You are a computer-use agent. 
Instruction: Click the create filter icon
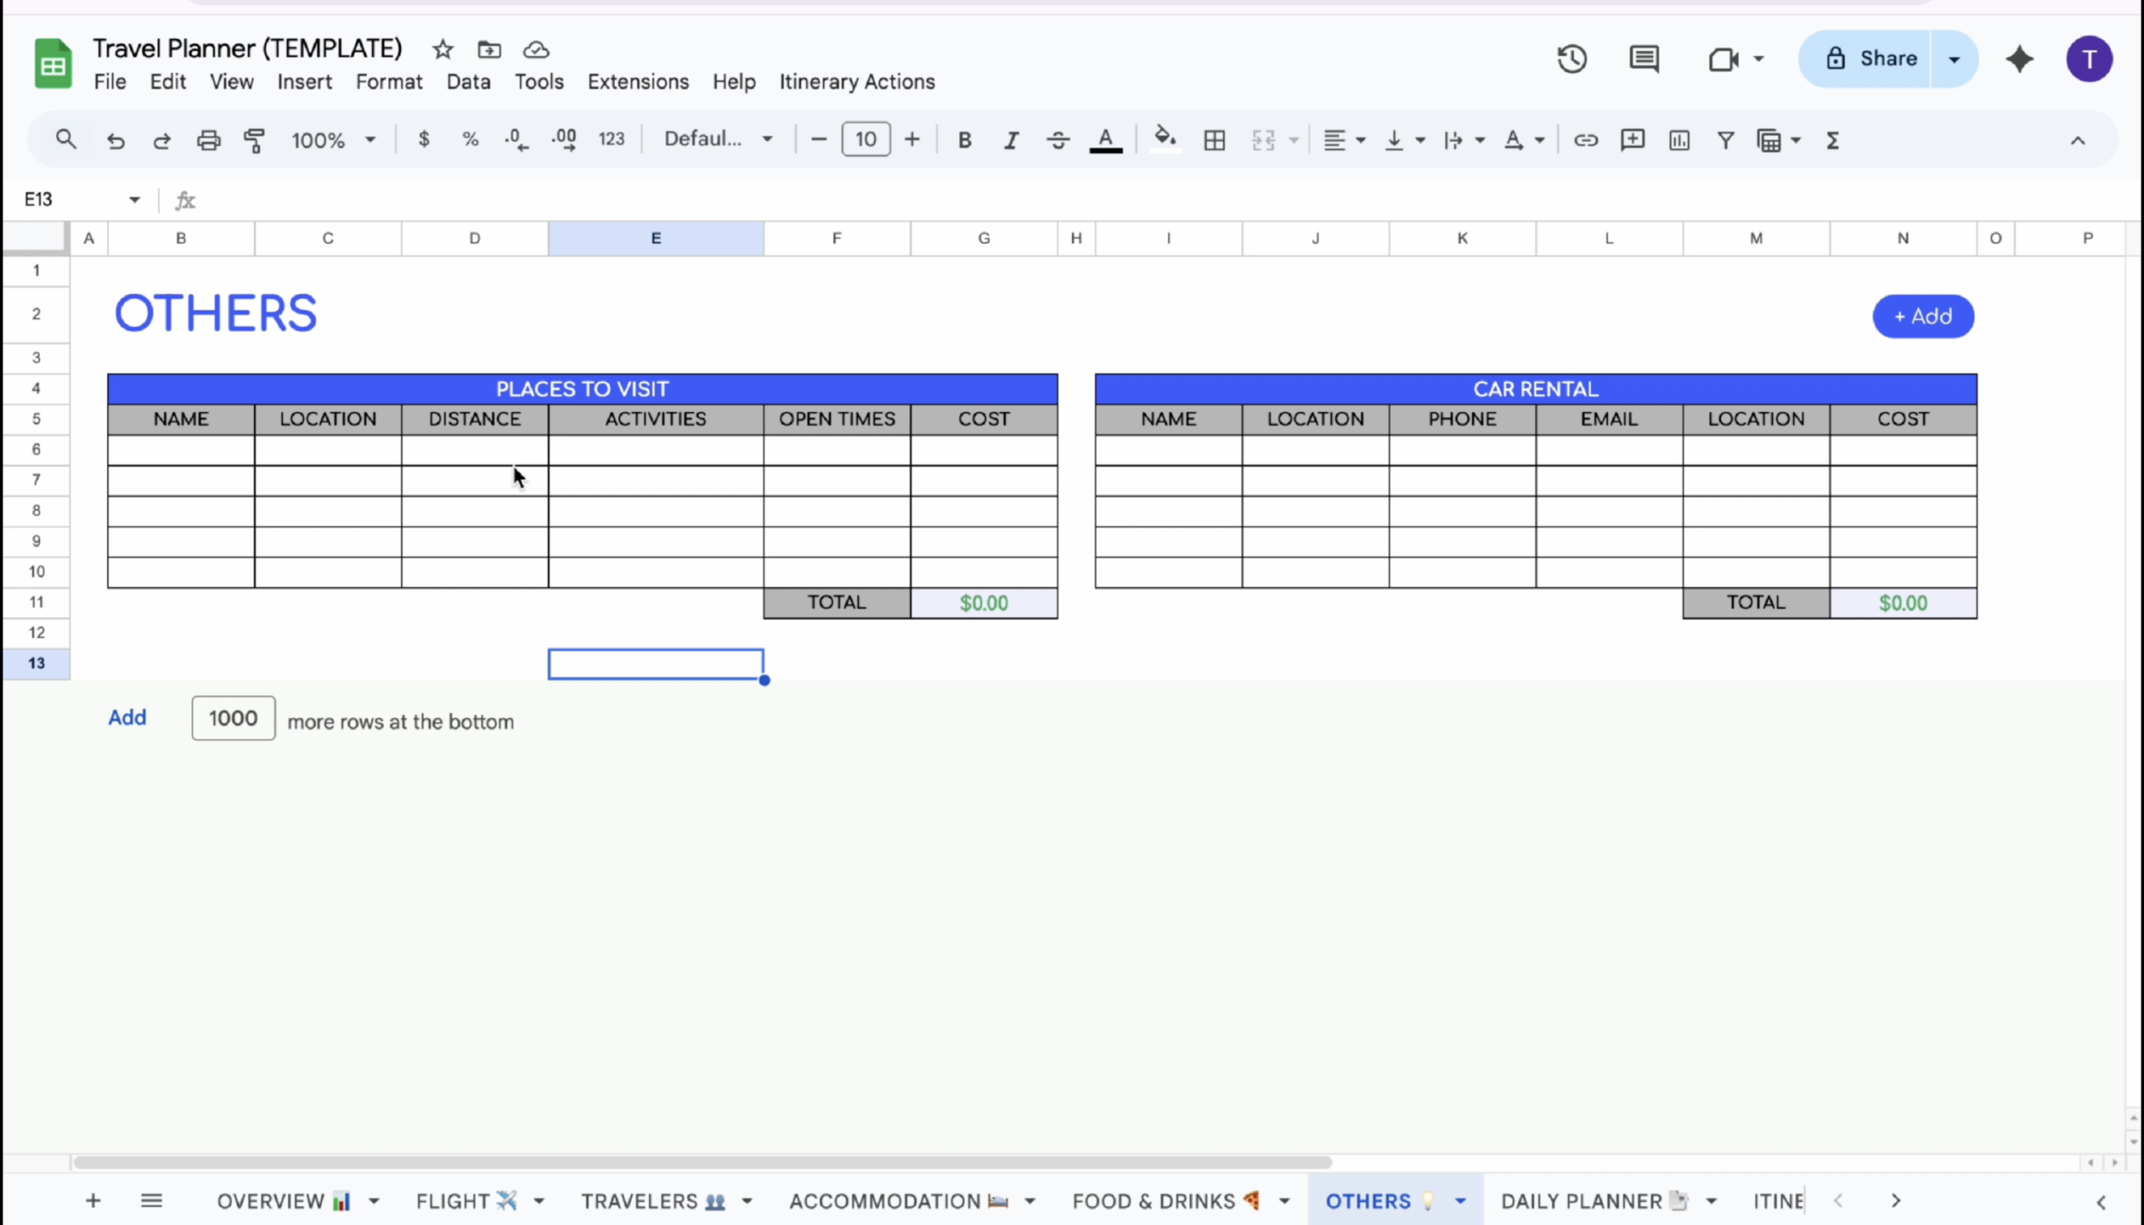coord(1725,140)
